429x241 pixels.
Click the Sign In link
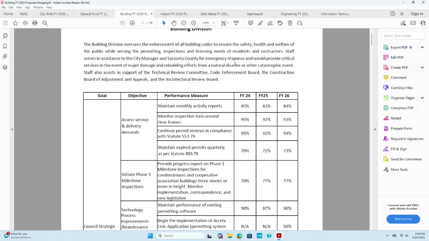417,14
